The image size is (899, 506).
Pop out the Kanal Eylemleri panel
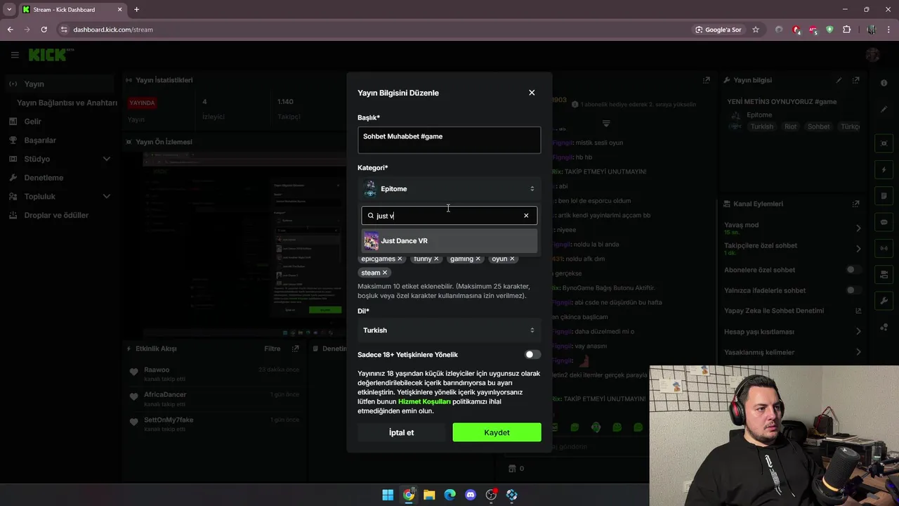coord(855,204)
